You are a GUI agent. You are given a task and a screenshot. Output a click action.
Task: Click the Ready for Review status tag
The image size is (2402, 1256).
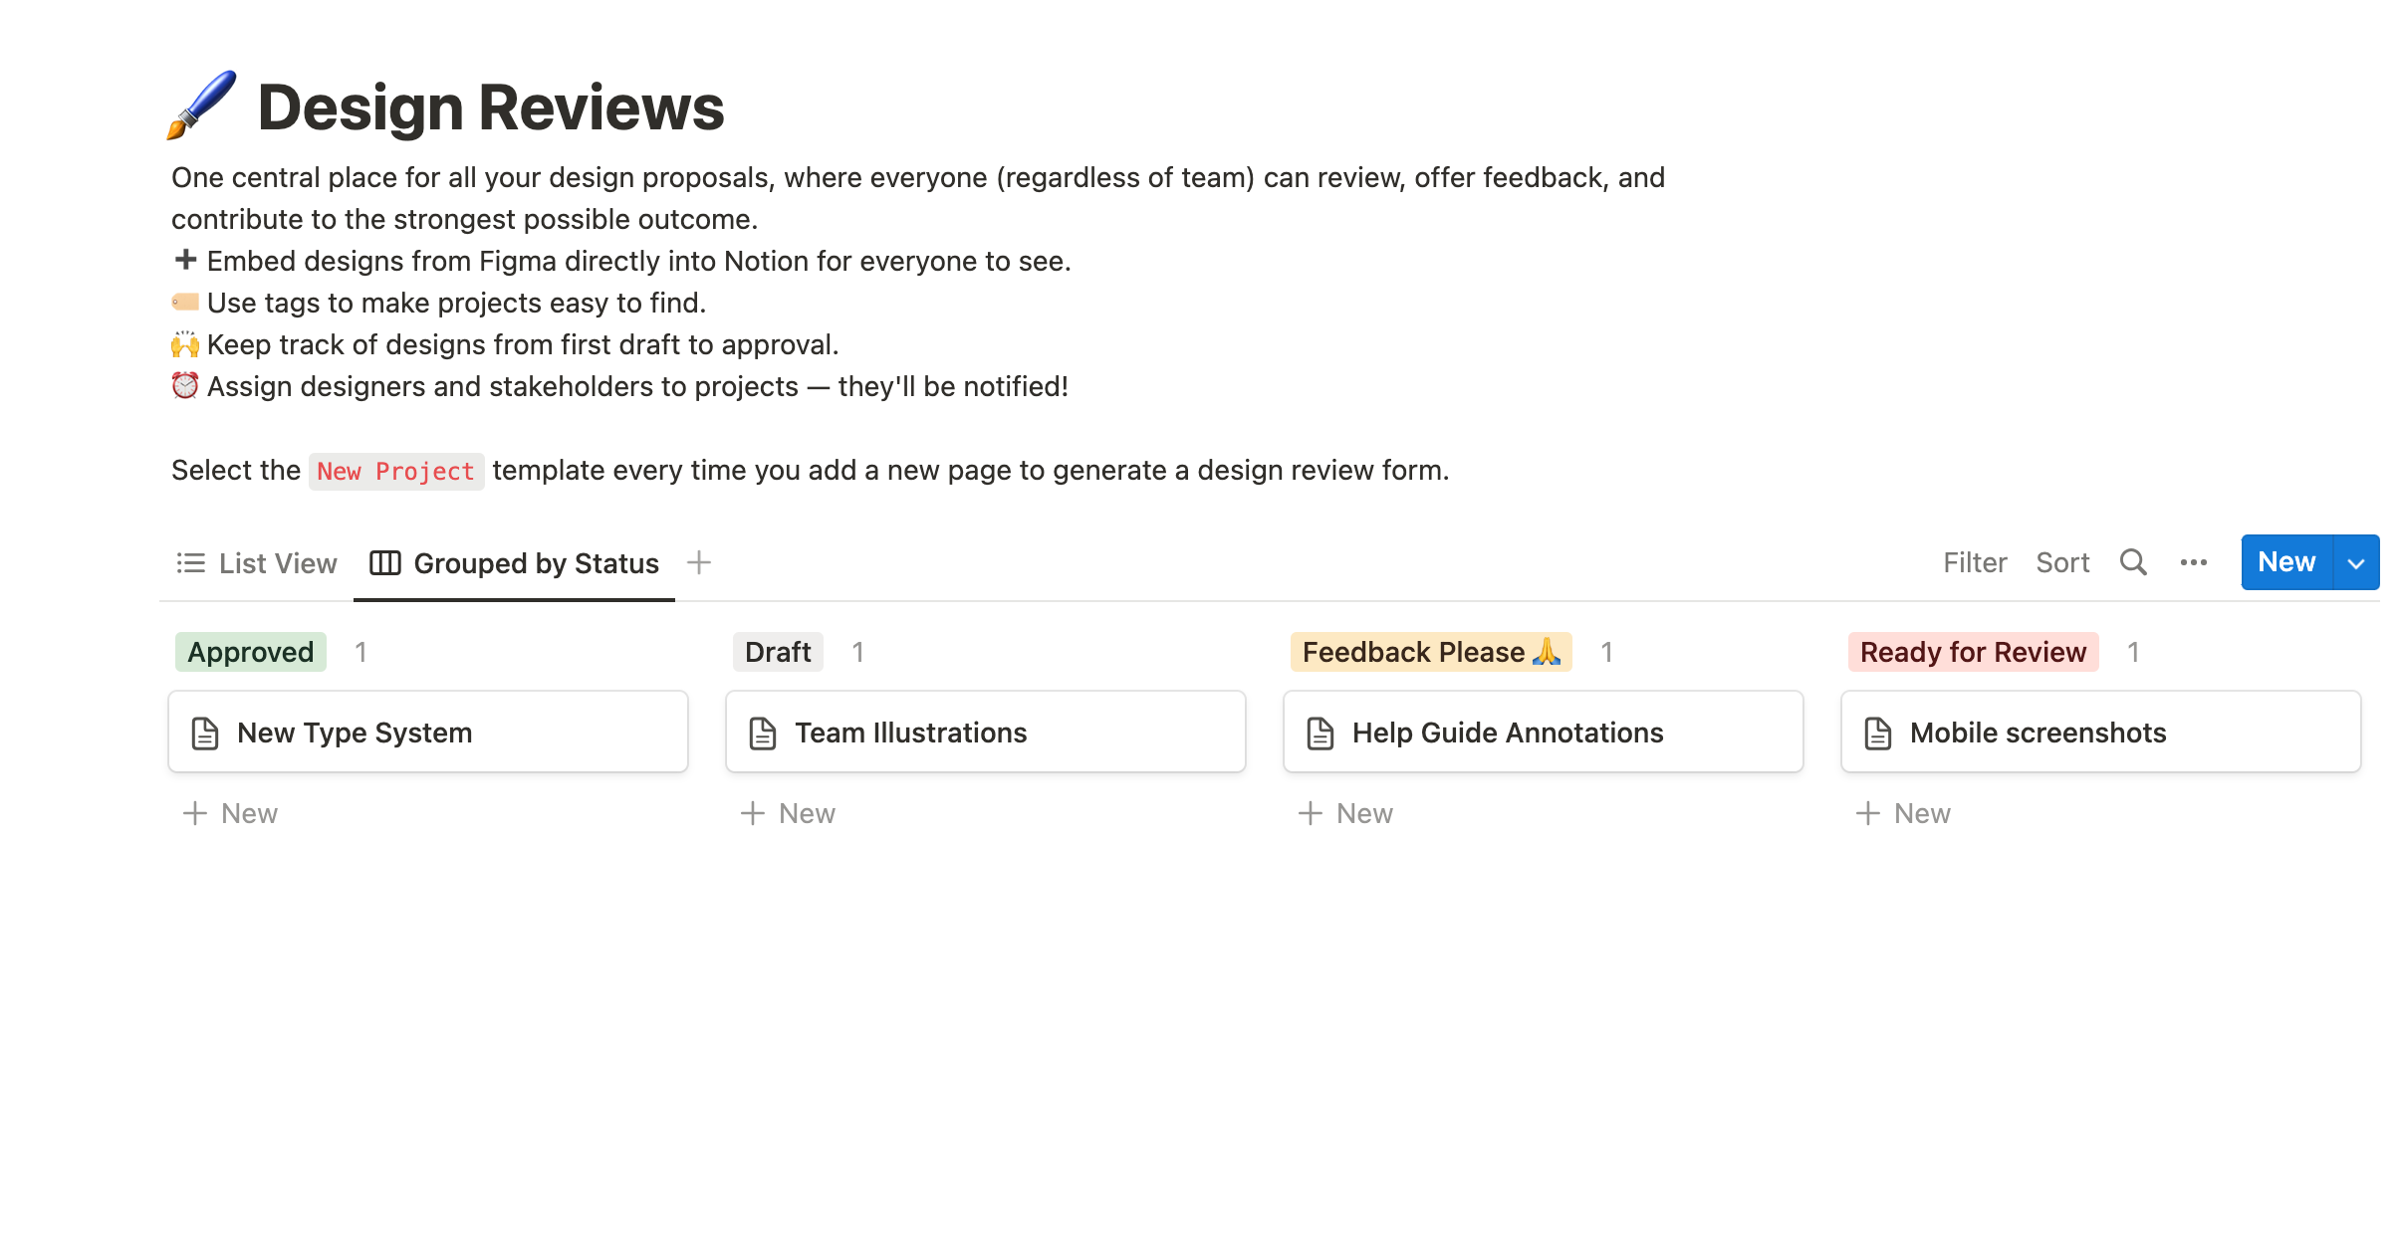1973,652
